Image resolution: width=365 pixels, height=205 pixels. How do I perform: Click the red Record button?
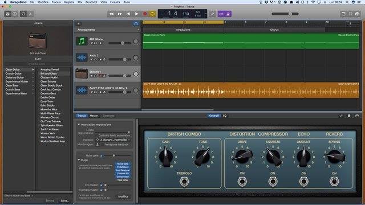(x=145, y=14)
